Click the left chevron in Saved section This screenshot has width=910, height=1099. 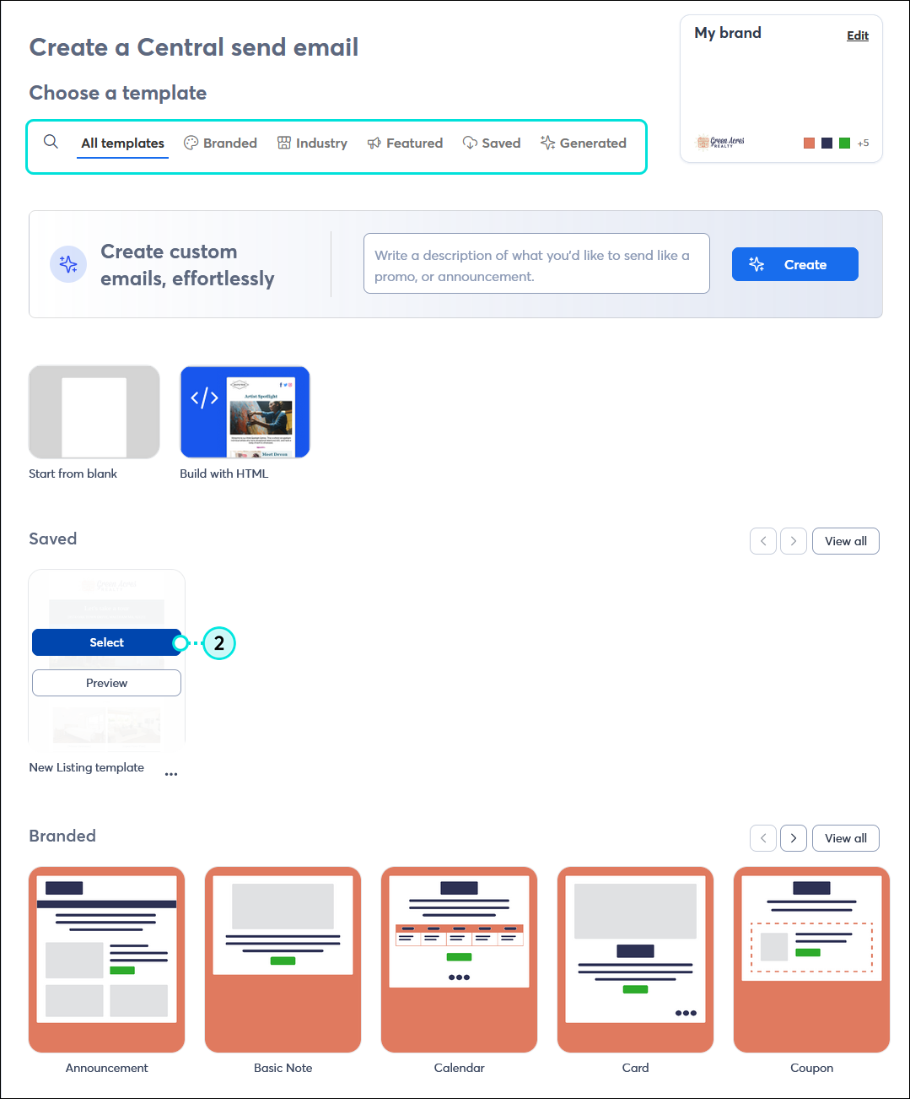pos(762,541)
